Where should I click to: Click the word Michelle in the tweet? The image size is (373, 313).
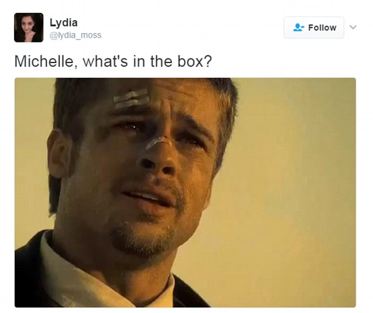tap(46, 61)
